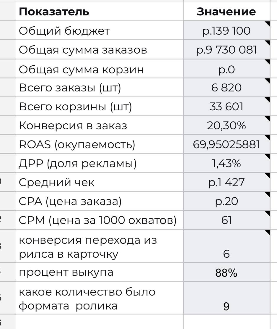The width and height of the screenshot is (277, 329).
Task: Click the note indicator on Общий бюджет value
Action: point(267,24)
